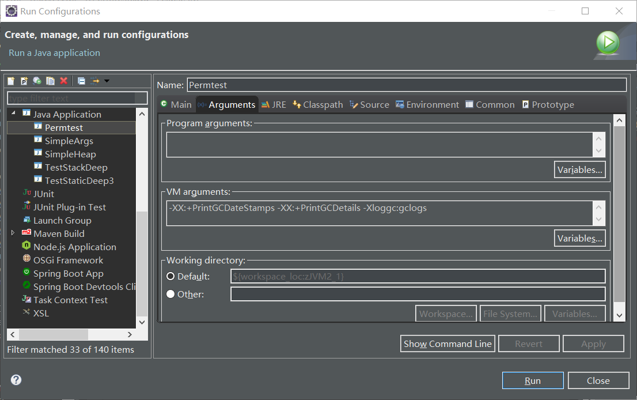Click Arguments panel scrollbar down arrow
This screenshot has width=637, height=400.
coord(619,315)
